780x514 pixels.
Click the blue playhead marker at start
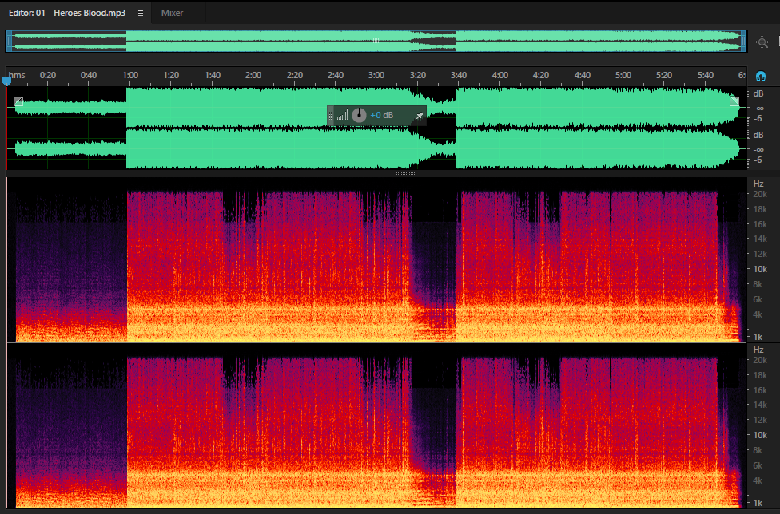click(6, 81)
